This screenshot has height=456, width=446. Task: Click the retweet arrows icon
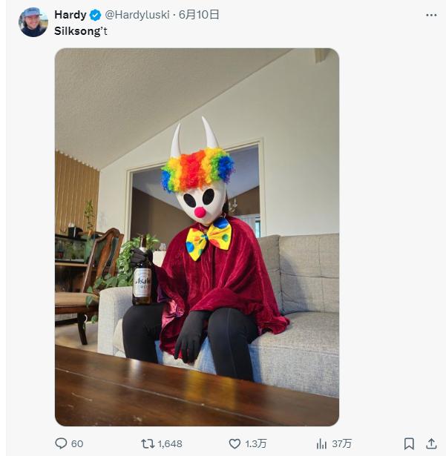click(x=148, y=443)
